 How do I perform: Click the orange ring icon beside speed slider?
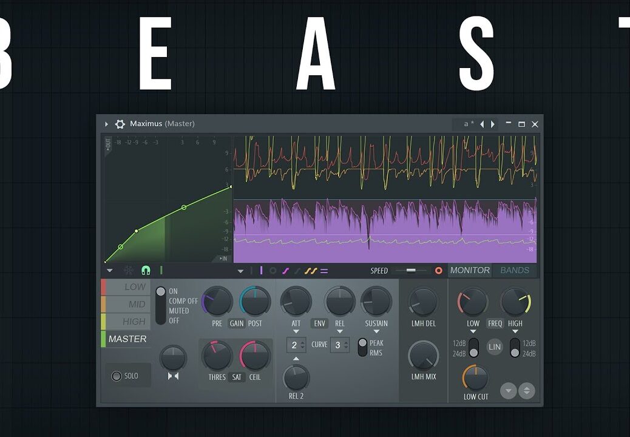tap(439, 271)
